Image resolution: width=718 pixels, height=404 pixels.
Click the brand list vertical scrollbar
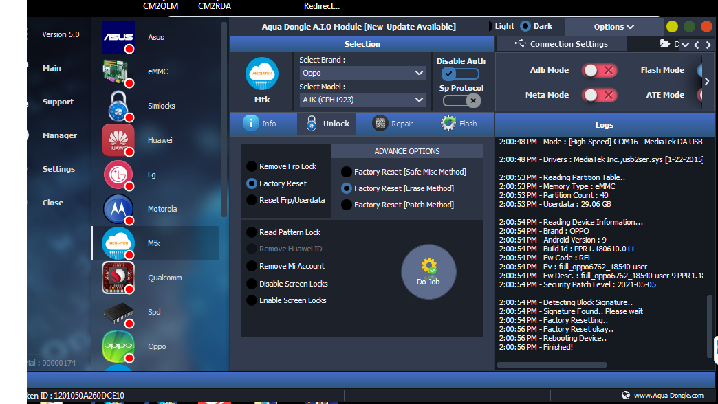pos(224,119)
